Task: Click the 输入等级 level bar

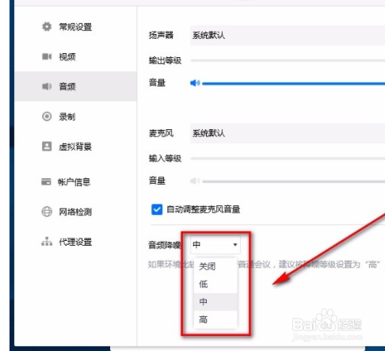Action: point(288,158)
